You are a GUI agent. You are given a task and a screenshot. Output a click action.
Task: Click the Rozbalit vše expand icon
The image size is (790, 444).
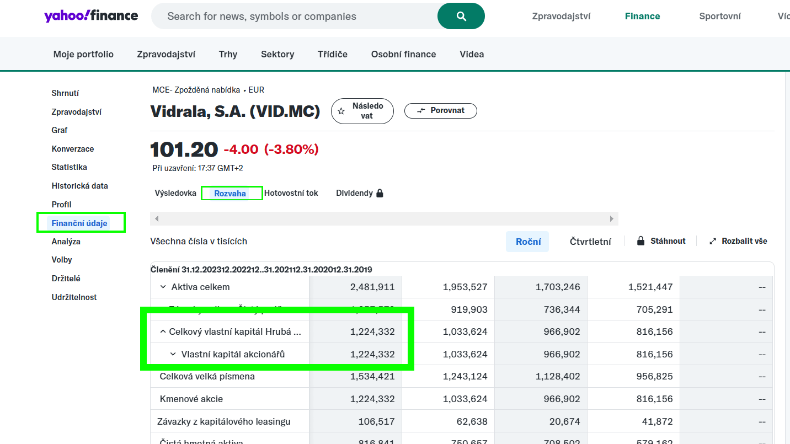pos(713,240)
